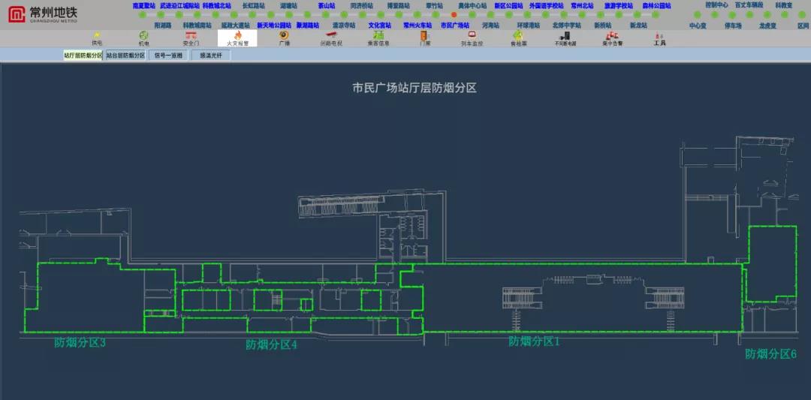Go to station 环球港站

pos(528,25)
